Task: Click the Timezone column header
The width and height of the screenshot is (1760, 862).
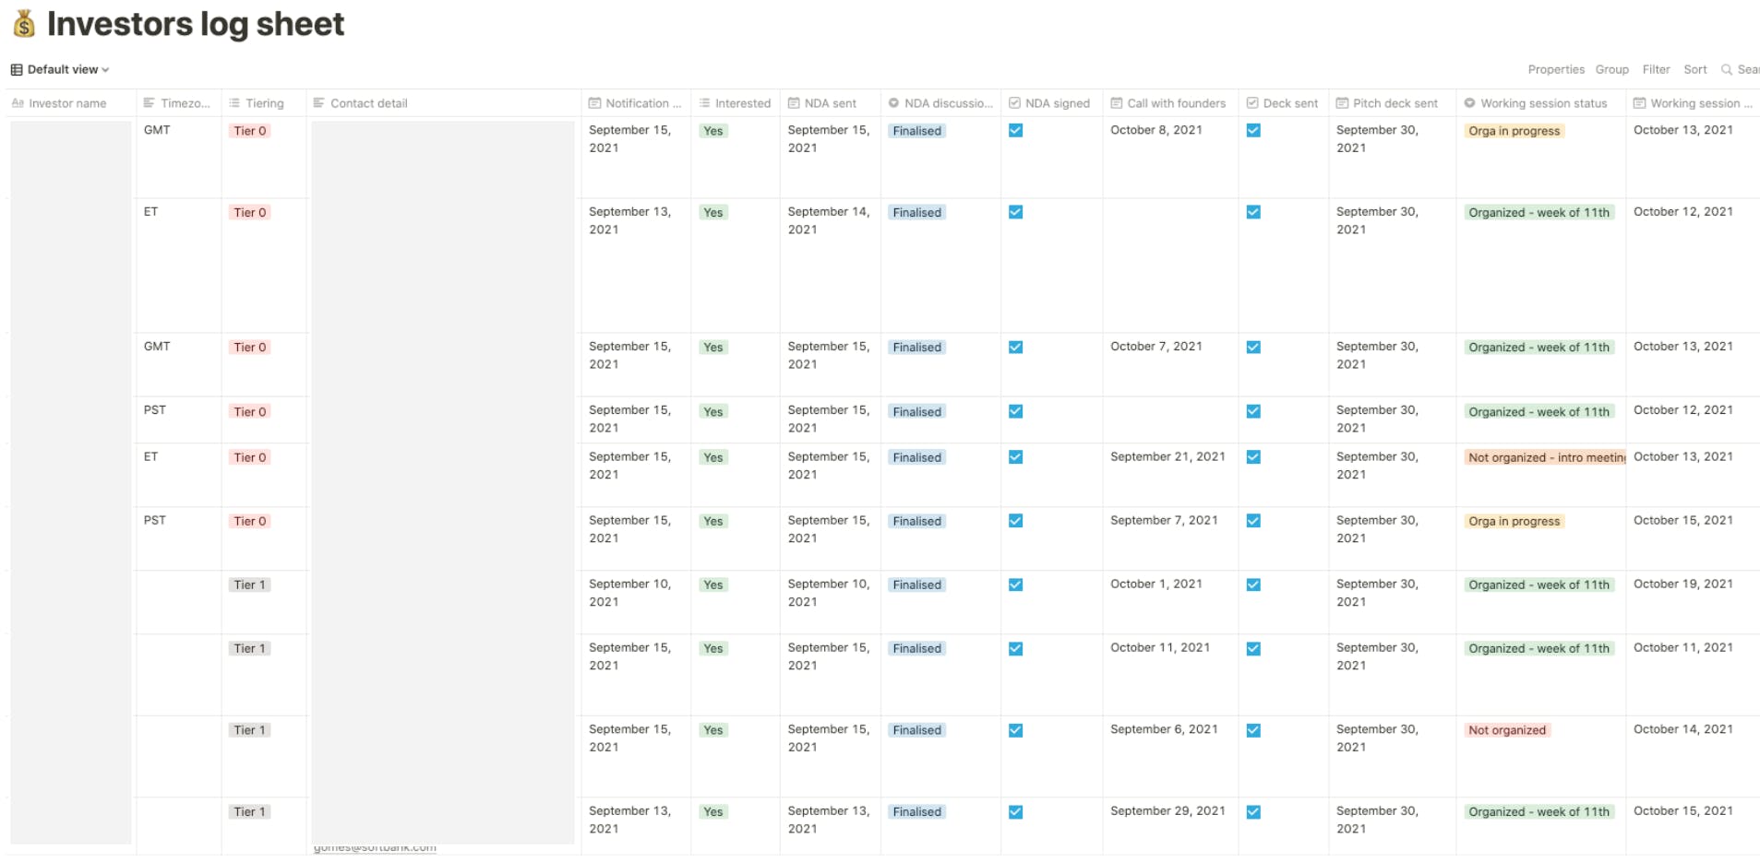Action: [178, 103]
